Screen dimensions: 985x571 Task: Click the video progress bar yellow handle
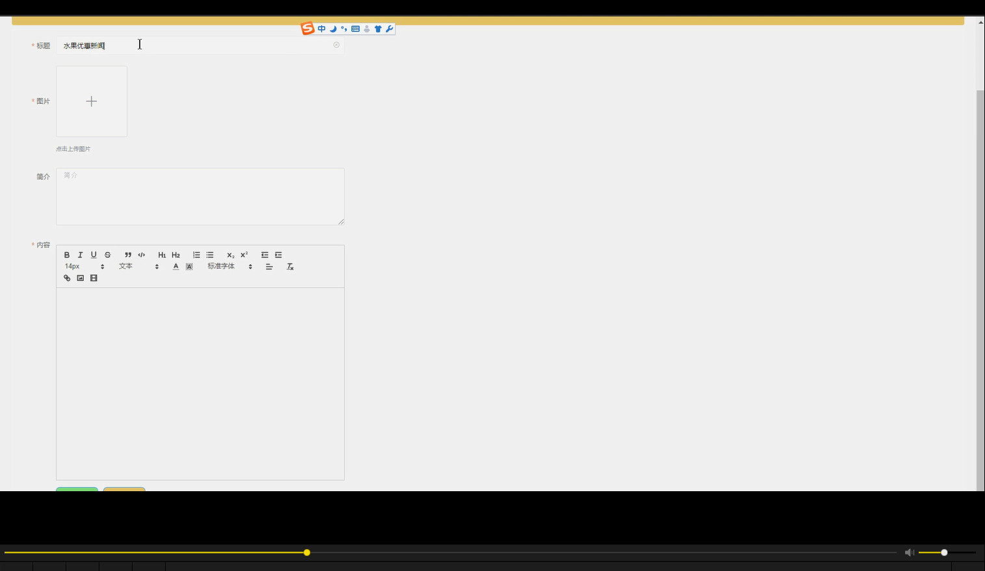(x=307, y=553)
